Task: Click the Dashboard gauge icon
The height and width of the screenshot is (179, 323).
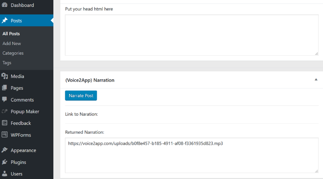Action: point(5,5)
